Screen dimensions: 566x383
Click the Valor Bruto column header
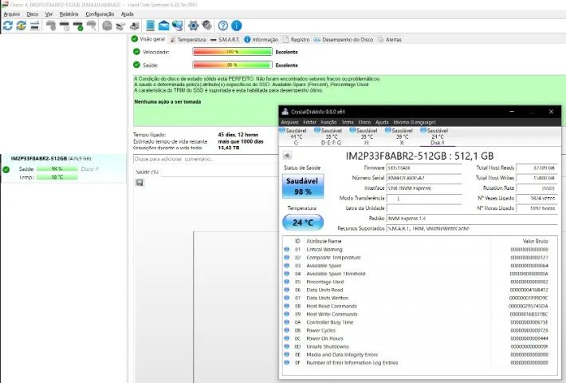(535, 241)
